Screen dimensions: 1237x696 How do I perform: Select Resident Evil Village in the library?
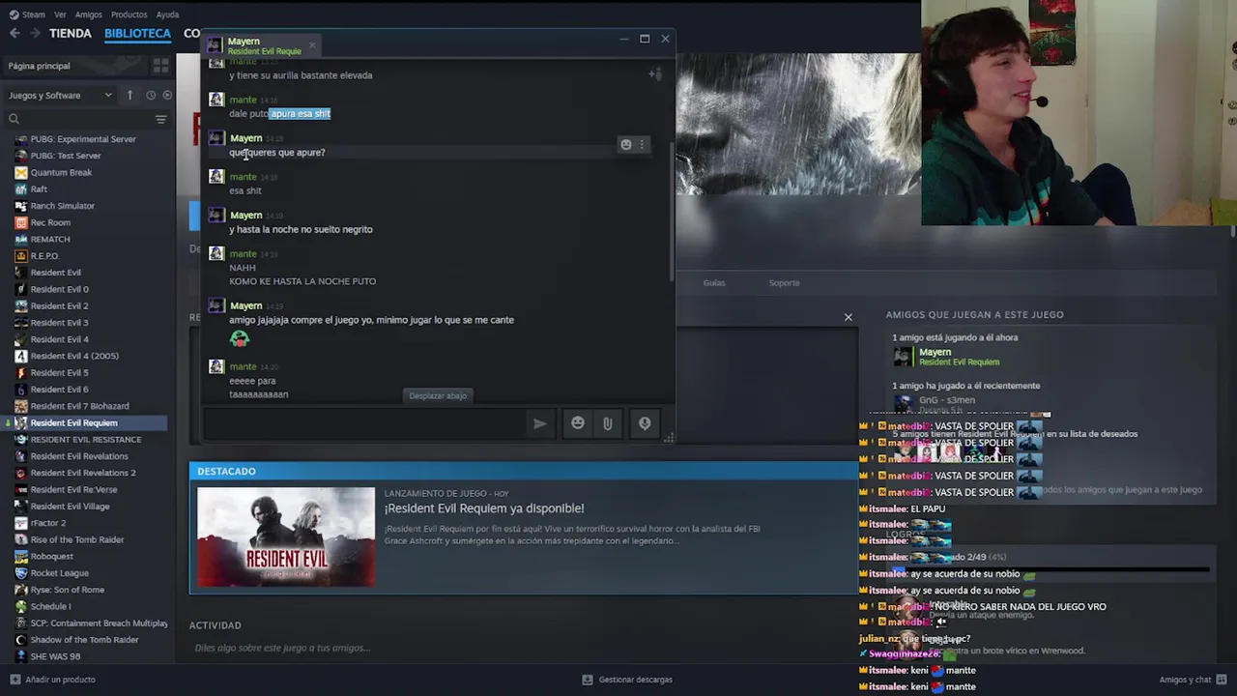pos(70,507)
